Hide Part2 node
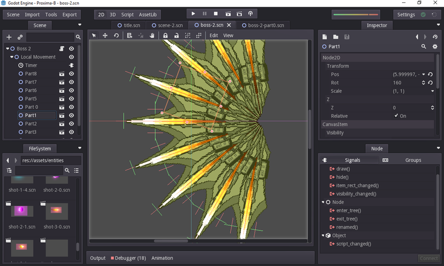The image size is (444, 266). coord(72,124)
